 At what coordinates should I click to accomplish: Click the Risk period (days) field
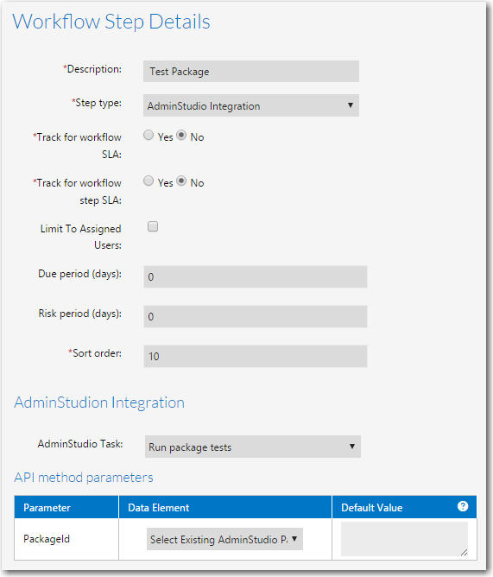[256, 316]
